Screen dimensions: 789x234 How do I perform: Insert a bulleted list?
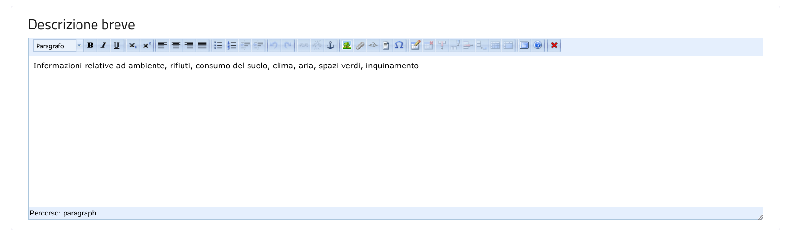click(218, 46)
